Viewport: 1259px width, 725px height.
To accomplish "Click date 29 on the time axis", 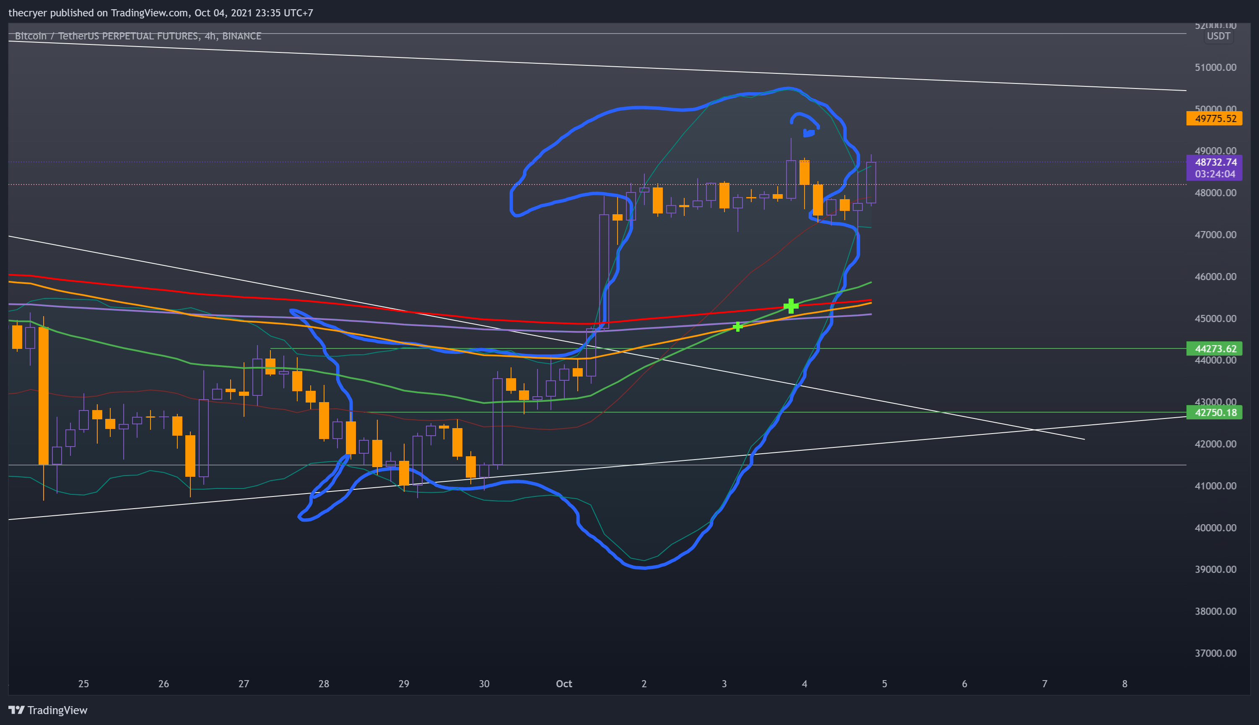I will coord(404,683).
